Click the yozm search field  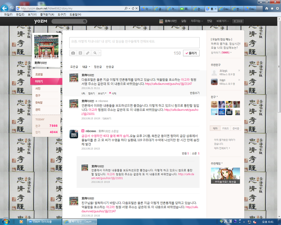pyautogui.click(x=68, y=21)
